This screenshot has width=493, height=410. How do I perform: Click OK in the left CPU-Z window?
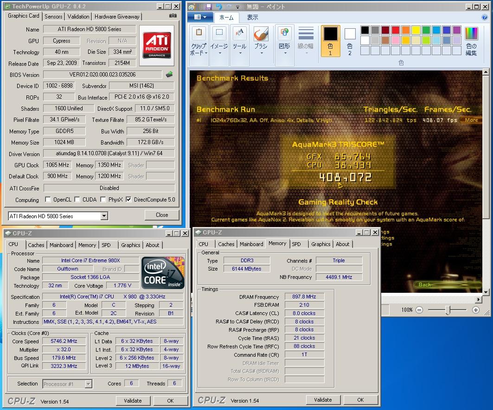point(170,401)
